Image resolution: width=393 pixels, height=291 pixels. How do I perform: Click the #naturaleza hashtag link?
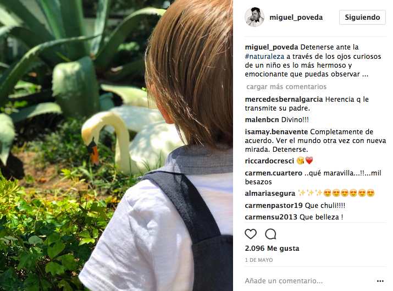pyautogui.click(x=265, y=57)
